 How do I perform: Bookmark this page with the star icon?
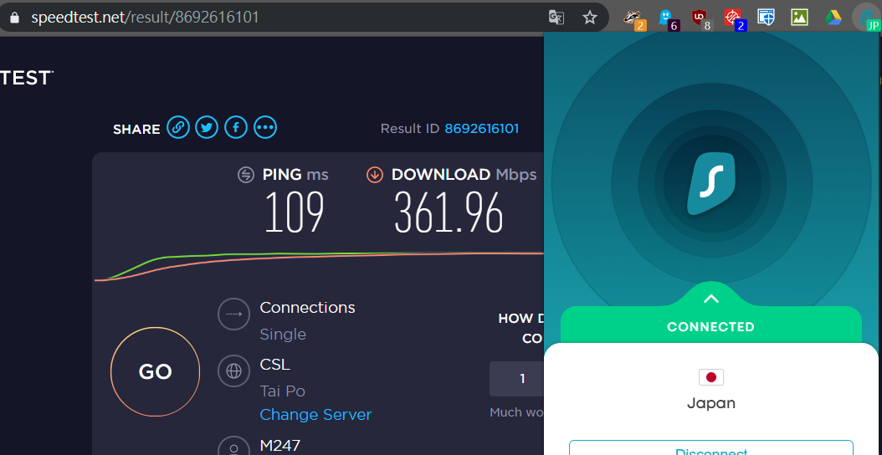pos(589,18)
